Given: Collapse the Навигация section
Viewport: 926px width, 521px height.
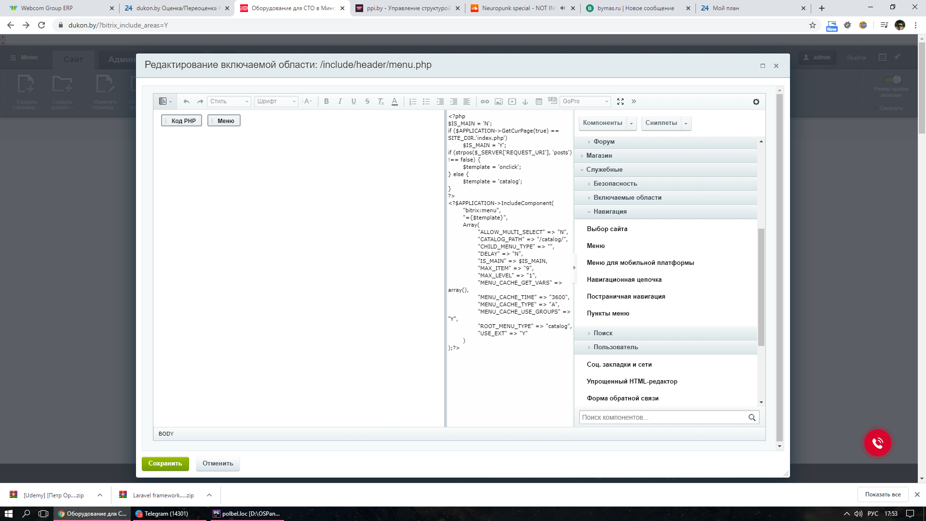Looking at the screenshot, I should coord(610,212).
